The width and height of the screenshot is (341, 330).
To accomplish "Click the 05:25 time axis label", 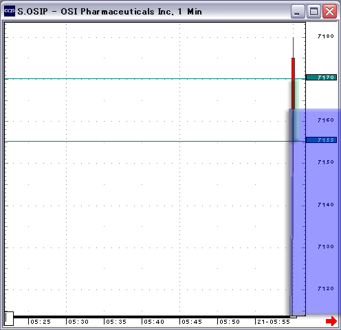I will coord(41,322).
